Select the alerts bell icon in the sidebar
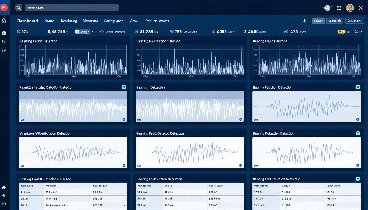This screenshot has width=368, height=210. point(4,33)
